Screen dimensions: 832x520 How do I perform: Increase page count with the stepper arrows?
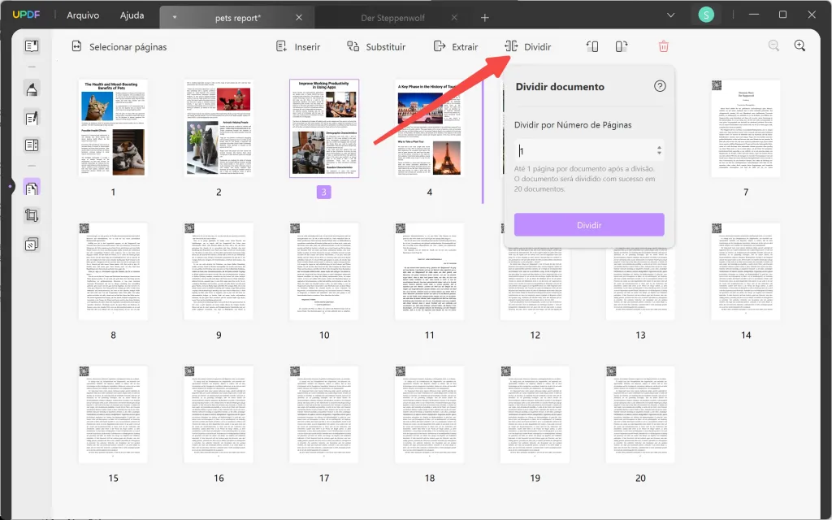657,149
